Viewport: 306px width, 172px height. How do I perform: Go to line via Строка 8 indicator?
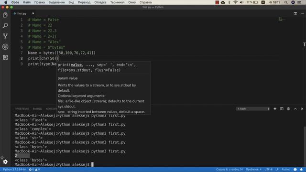(x=229, y=170)
